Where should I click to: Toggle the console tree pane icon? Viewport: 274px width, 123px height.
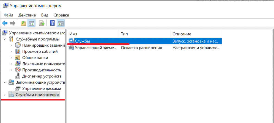tap(32, 23)
